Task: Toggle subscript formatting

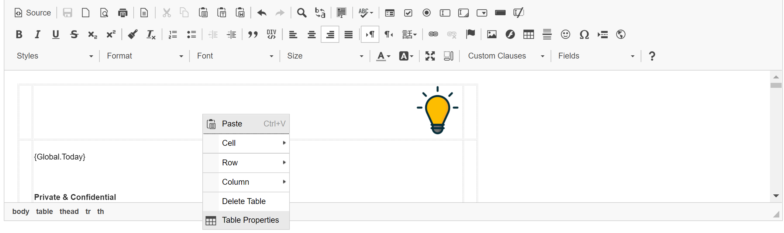Action: coord(92,35)
